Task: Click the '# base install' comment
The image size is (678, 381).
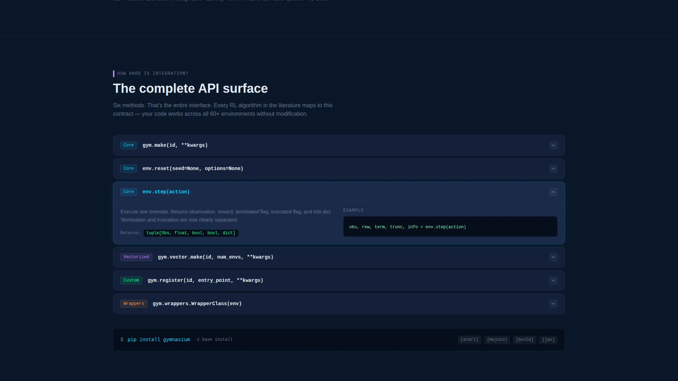Action: point(215,340)
